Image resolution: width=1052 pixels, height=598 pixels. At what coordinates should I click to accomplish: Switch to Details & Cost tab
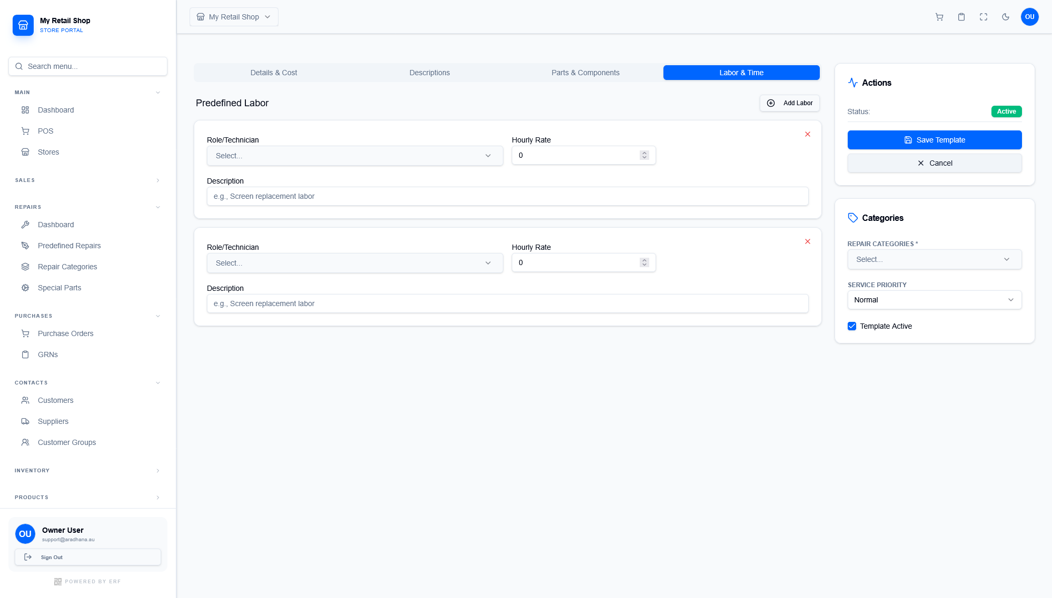click(274, 73)
